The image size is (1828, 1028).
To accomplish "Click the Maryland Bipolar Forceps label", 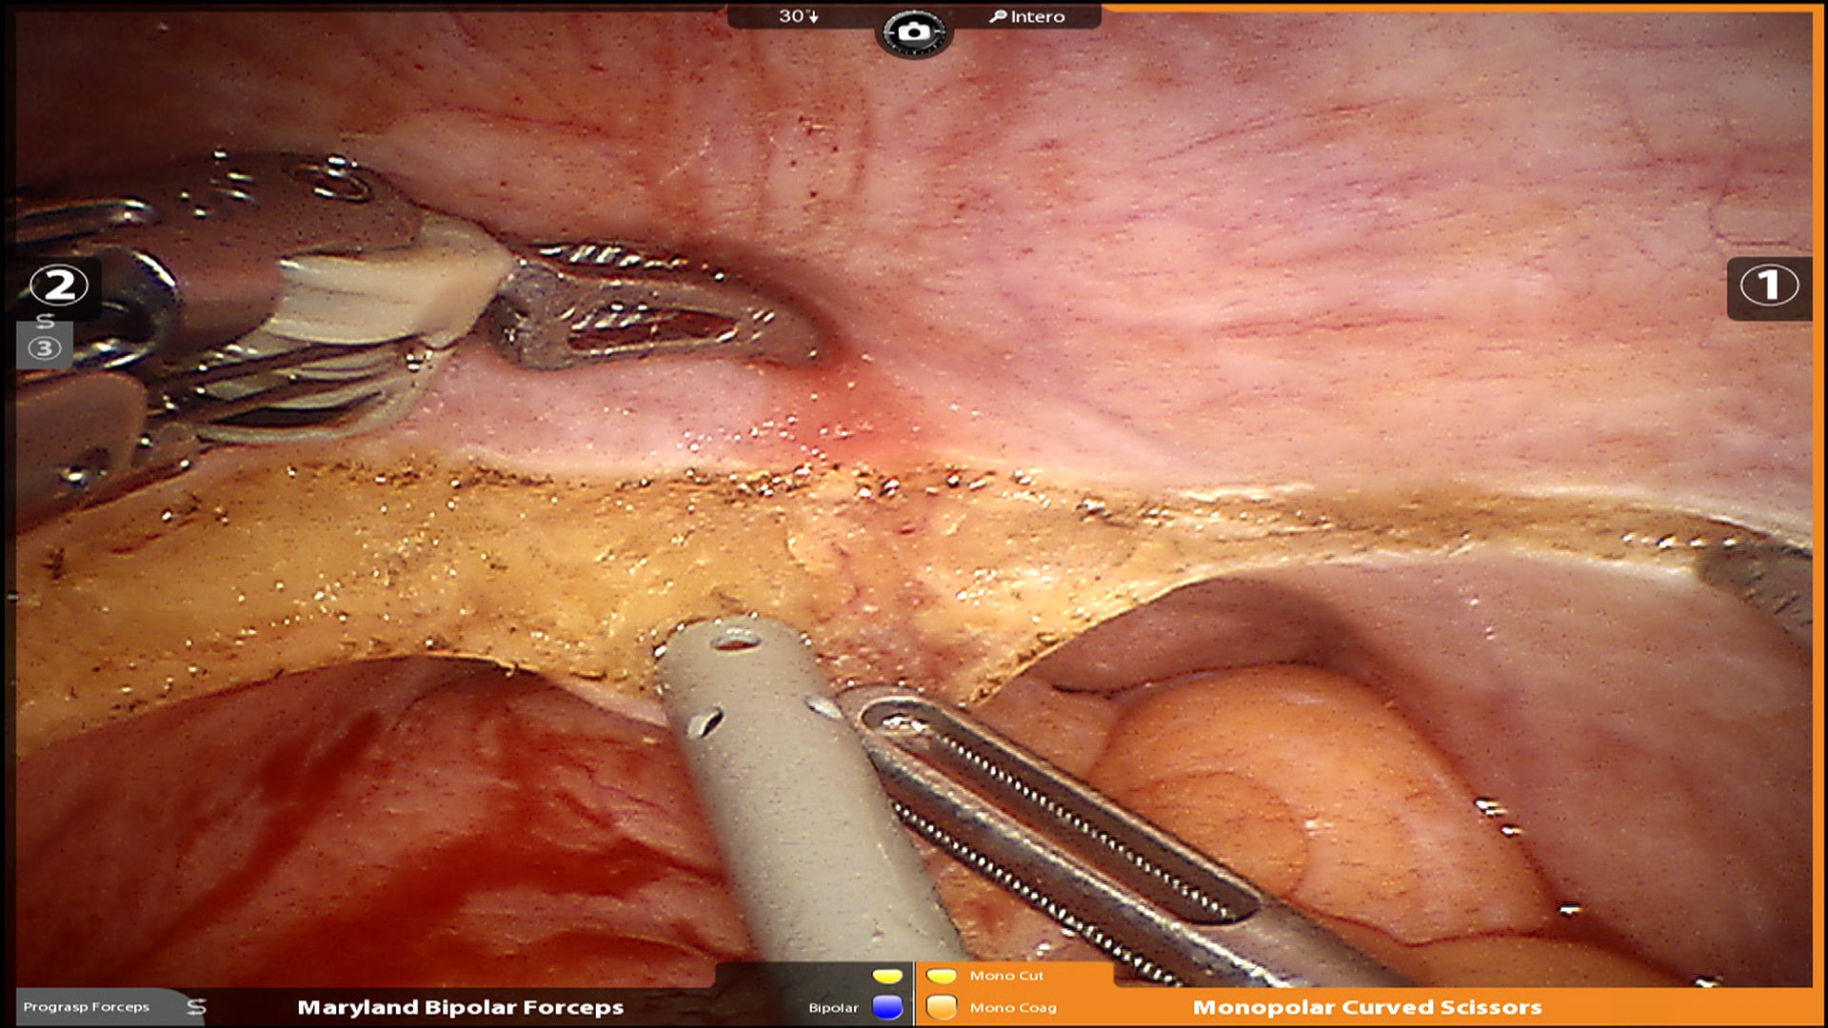I will [461, 1007].
